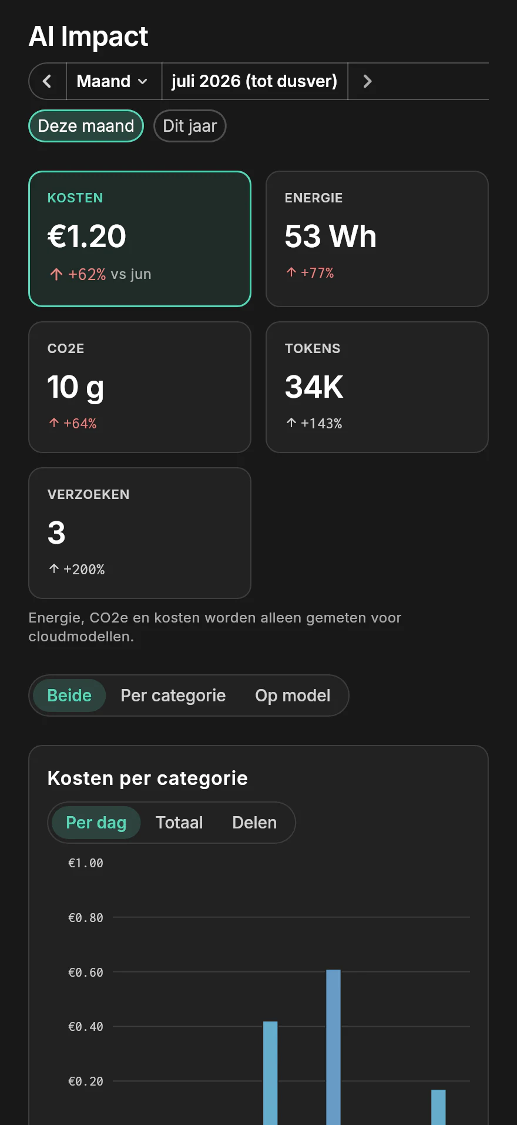
Task: Go to the next month with right chevron
Action: (367, 81)
